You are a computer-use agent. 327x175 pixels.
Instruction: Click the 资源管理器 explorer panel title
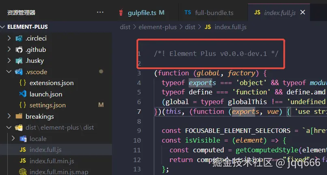[x=21, y=13]
